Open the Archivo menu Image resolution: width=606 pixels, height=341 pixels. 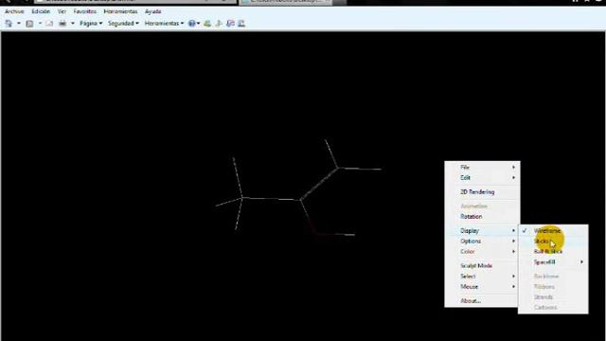tap(14, 11)
